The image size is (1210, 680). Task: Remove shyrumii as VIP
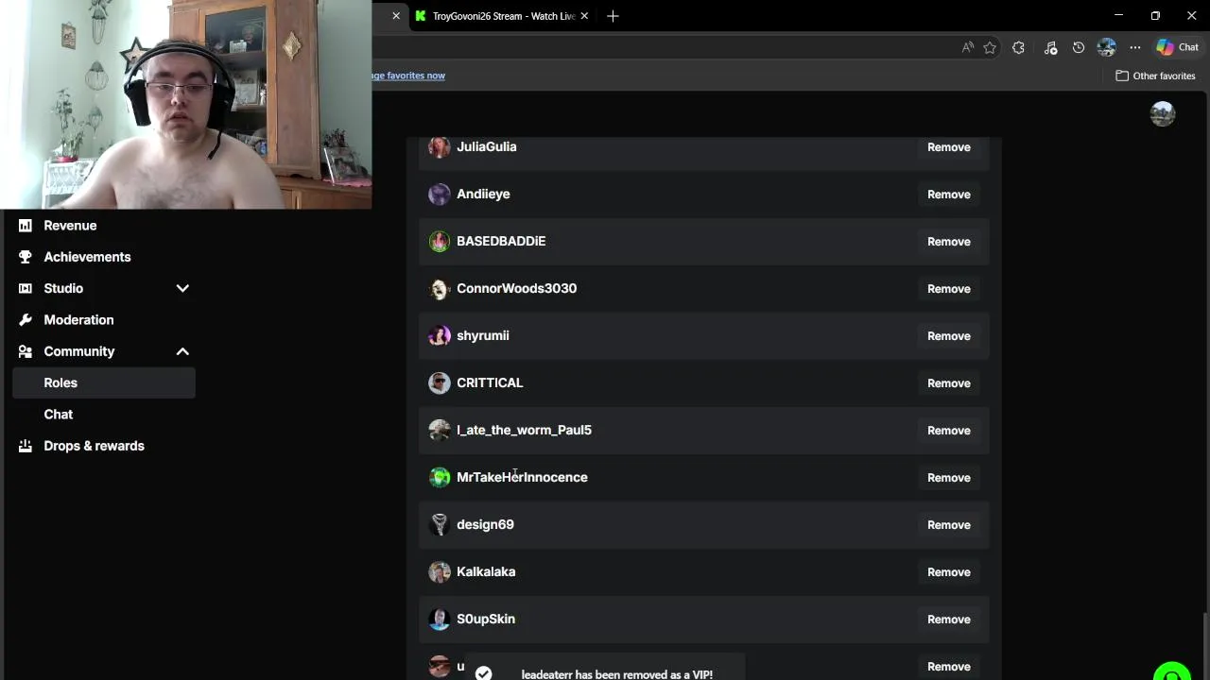(948, 336)
